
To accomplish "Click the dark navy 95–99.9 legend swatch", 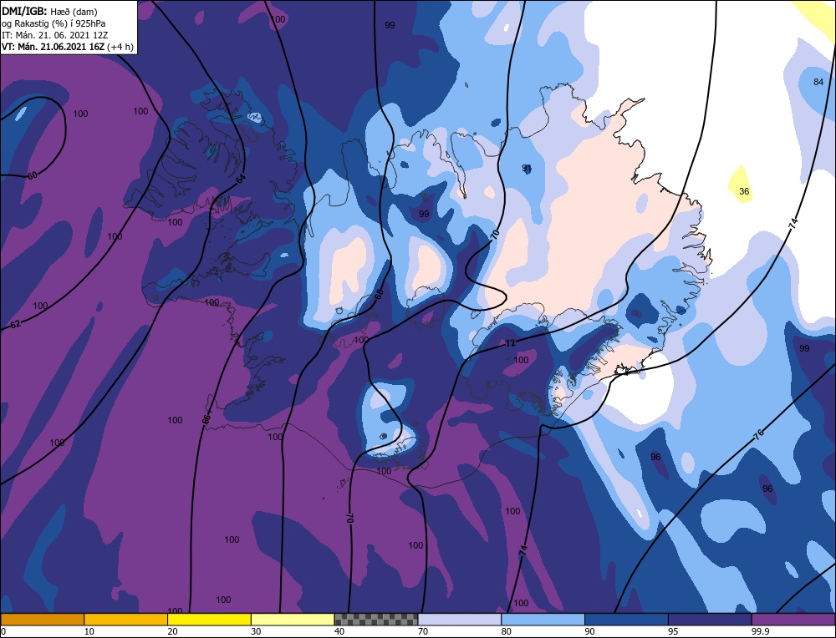I will tap(710, 620).
